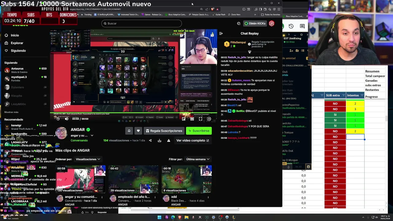Mute the clip volume speaker icon
This screenshot has height=221, width=393.
click(66, 119)
